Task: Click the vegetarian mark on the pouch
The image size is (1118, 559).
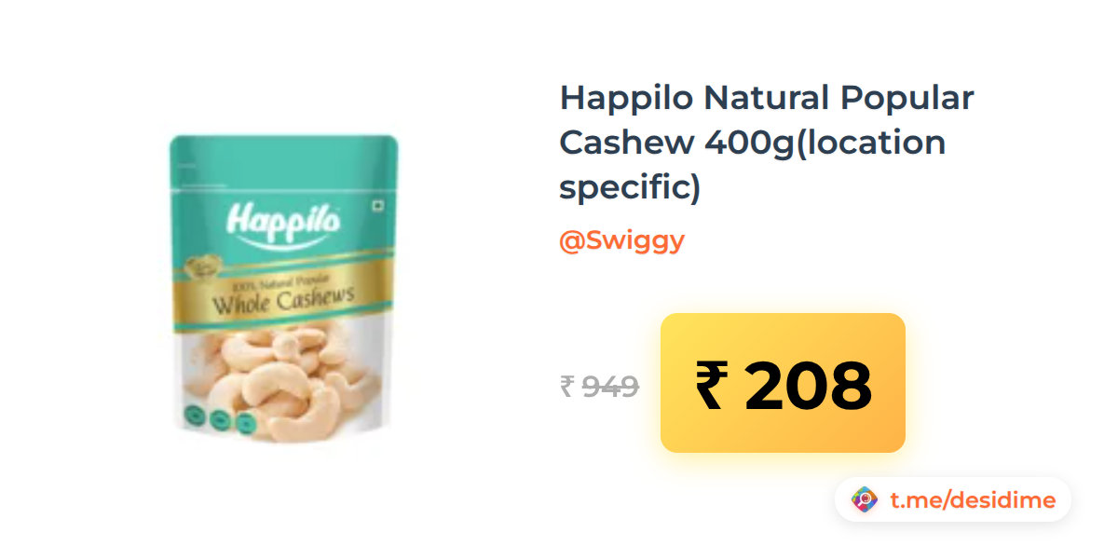Action: pyautogui.click(x=377, y=207)
